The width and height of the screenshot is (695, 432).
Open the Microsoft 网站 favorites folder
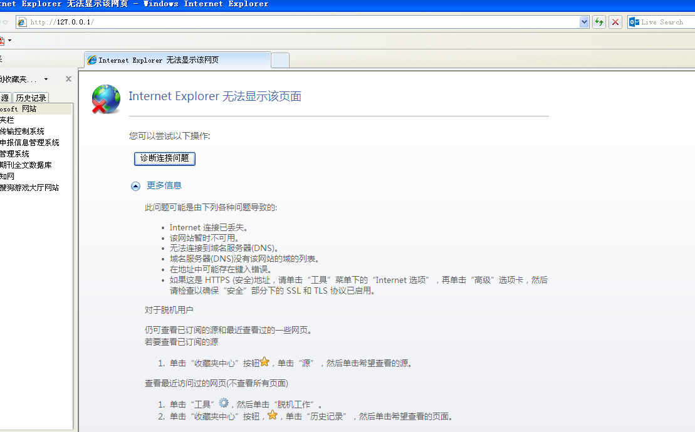click(36, 109)
